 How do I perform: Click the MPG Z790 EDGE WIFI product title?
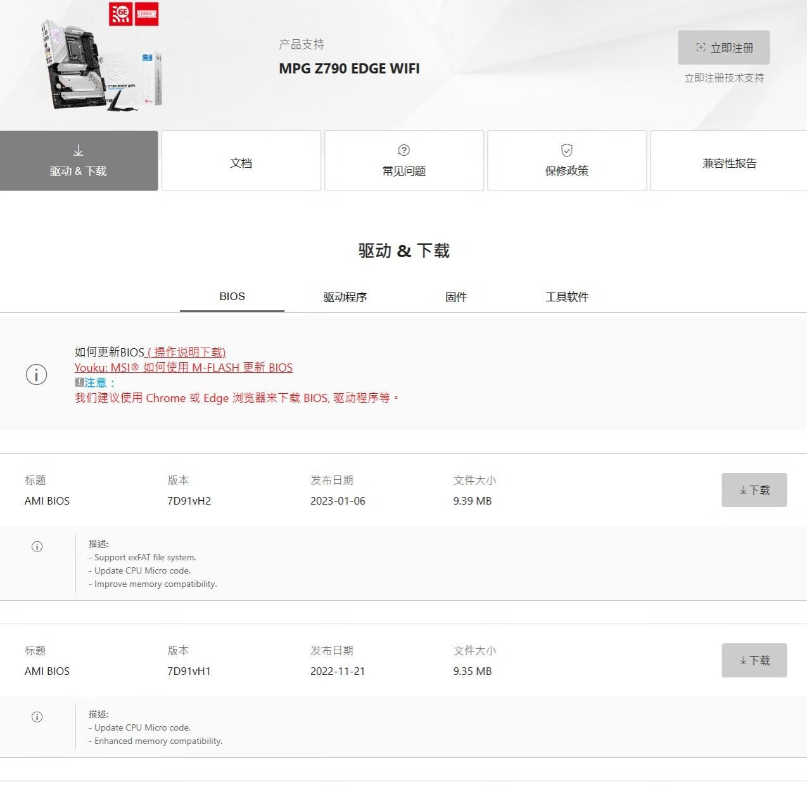349,68
